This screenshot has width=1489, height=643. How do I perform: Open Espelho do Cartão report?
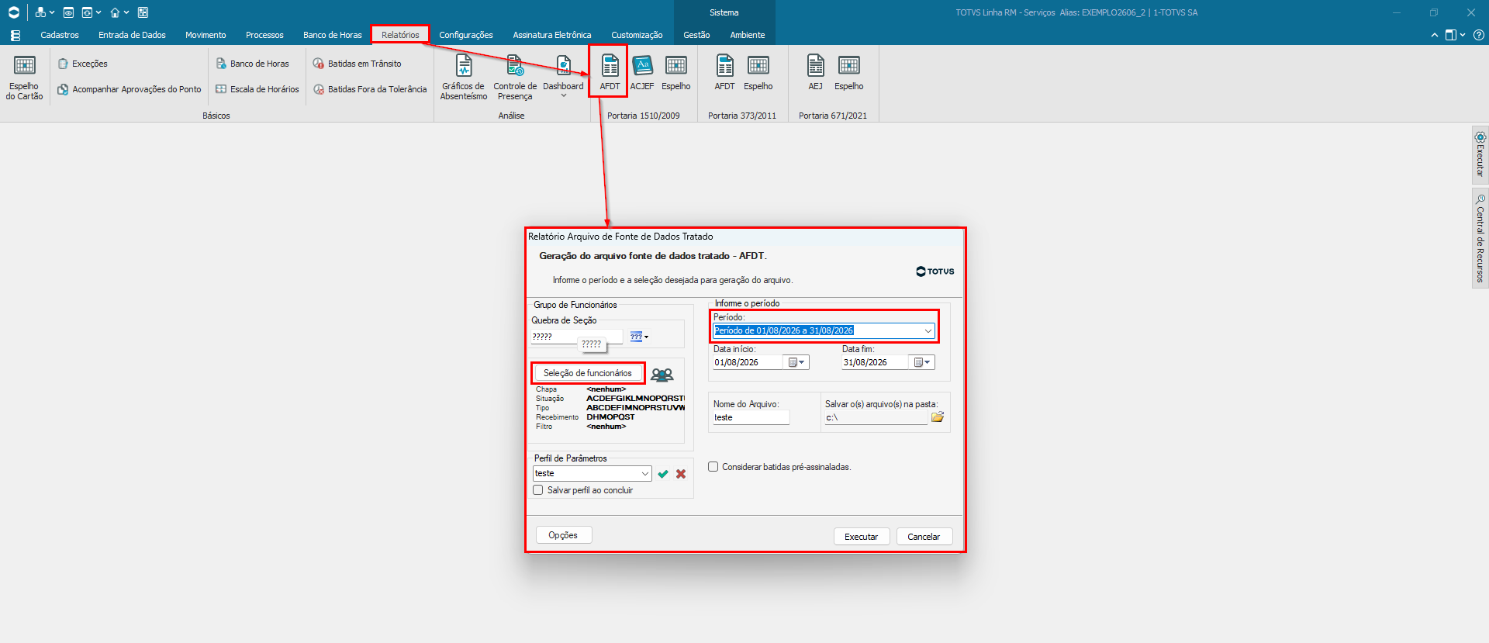(x=24, y=78)
